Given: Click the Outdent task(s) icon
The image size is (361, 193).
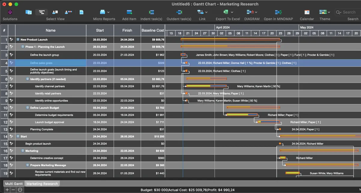Looking at the screenshot, I should pyautogui.click(x=179, y=12).
